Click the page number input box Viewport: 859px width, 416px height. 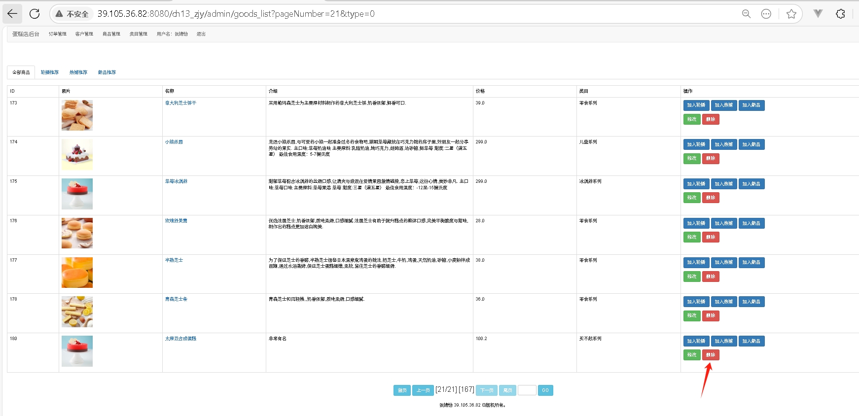[x=527, y=390]
